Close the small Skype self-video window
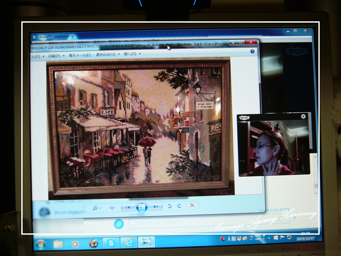This screenshot has width=341, height=256. pos(303,116)
